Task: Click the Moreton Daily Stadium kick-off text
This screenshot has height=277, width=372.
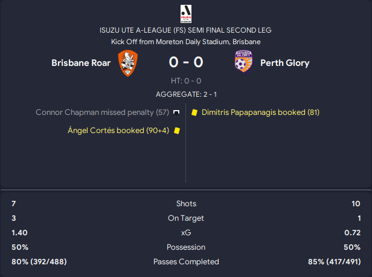Action: tap(185, 42)
